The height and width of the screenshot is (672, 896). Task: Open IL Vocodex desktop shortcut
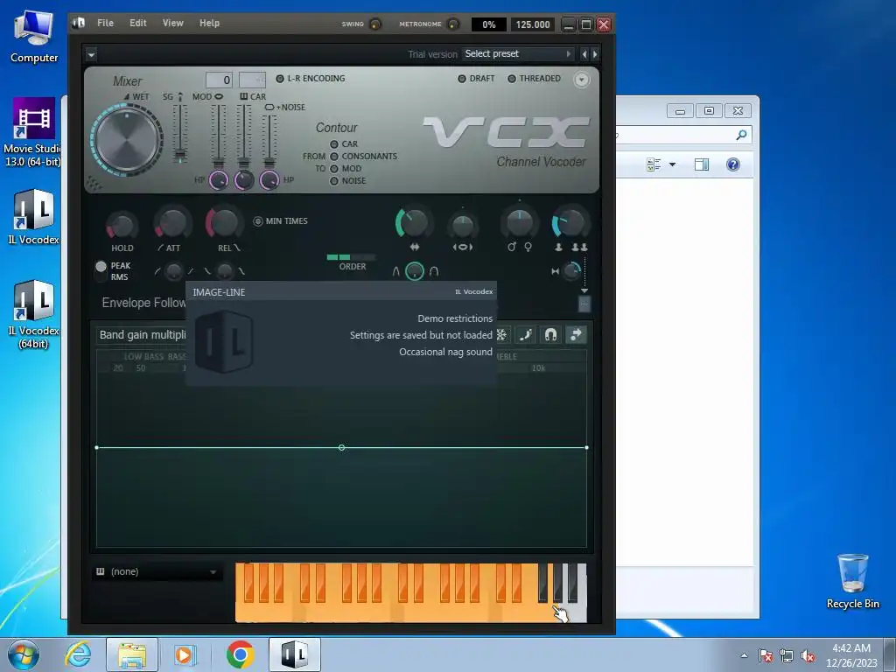point(34,218)
